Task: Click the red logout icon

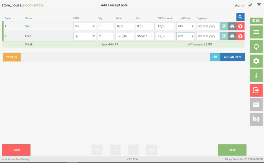Action: tap(256, 90)
